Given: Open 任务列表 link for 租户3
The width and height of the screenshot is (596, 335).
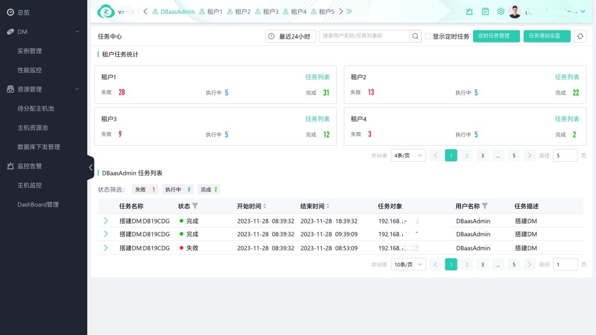Looking at the screenshot, I should point(317,119).
